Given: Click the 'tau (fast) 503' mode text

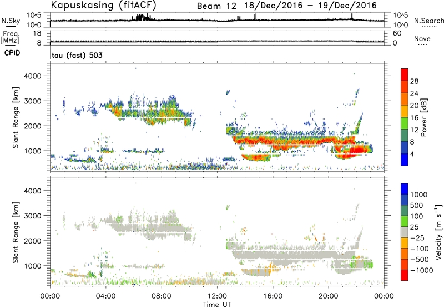Looking at the screenshot, I should pyautogui.click(x=77, y=55).
